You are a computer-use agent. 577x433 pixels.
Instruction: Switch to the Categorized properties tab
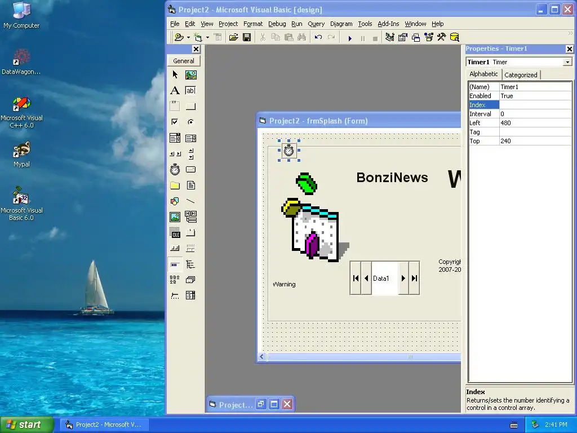[521, 75]
